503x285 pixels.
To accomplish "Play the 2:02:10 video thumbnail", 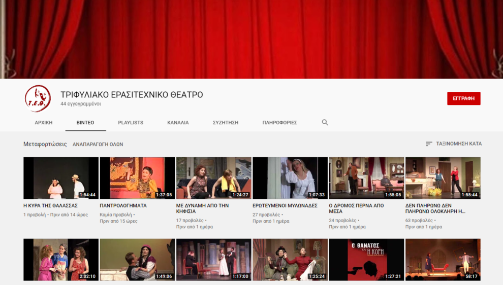I will coord(61,260).
